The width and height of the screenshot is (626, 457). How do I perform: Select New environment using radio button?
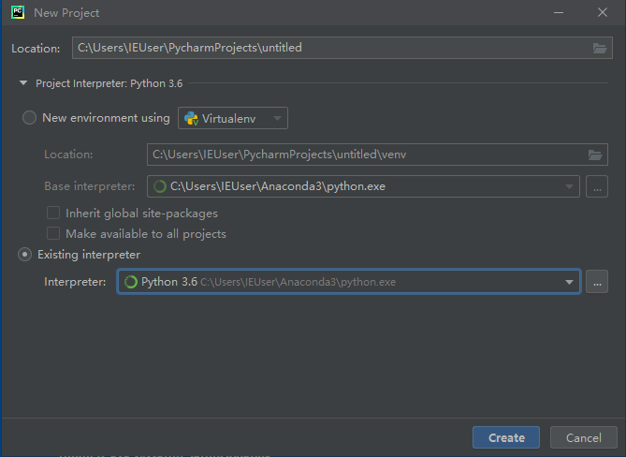click(x=29, y=118)
